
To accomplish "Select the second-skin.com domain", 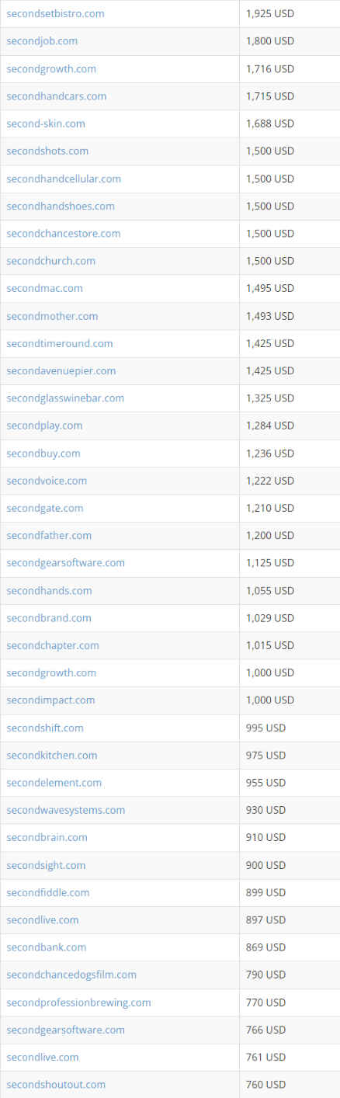I will click(46, 123).
